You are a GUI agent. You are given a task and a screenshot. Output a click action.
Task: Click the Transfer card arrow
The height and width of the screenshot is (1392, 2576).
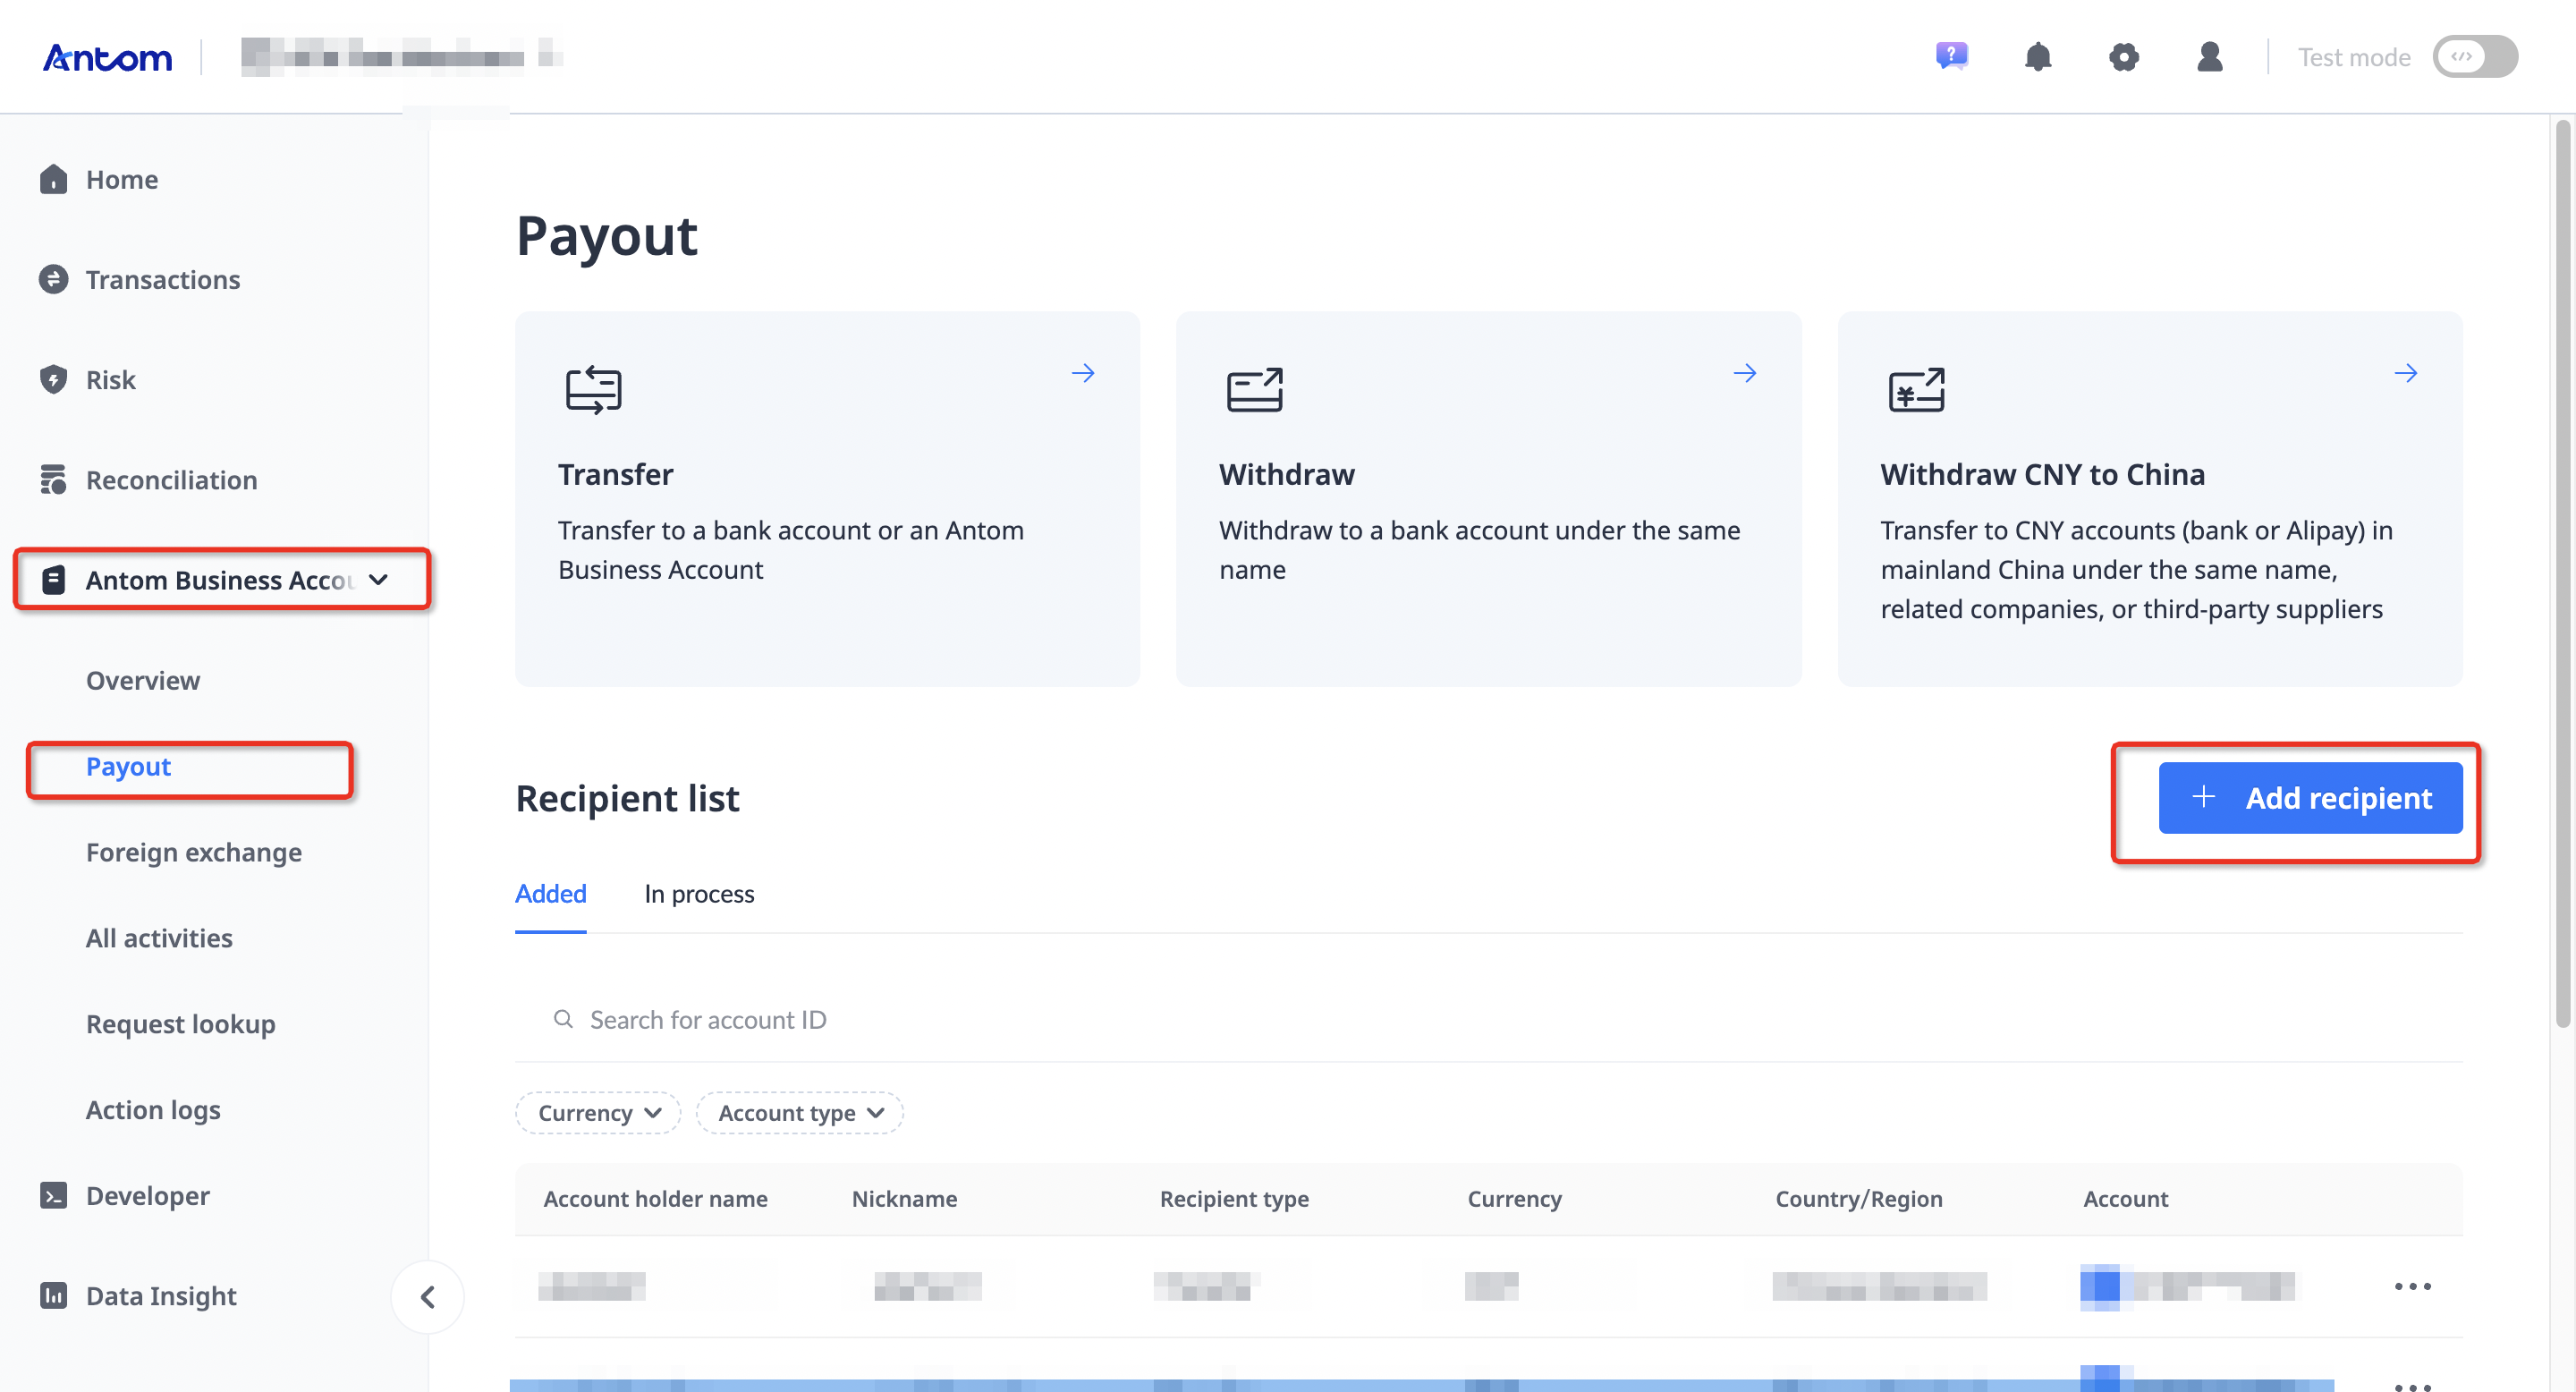pos(1083,373)
